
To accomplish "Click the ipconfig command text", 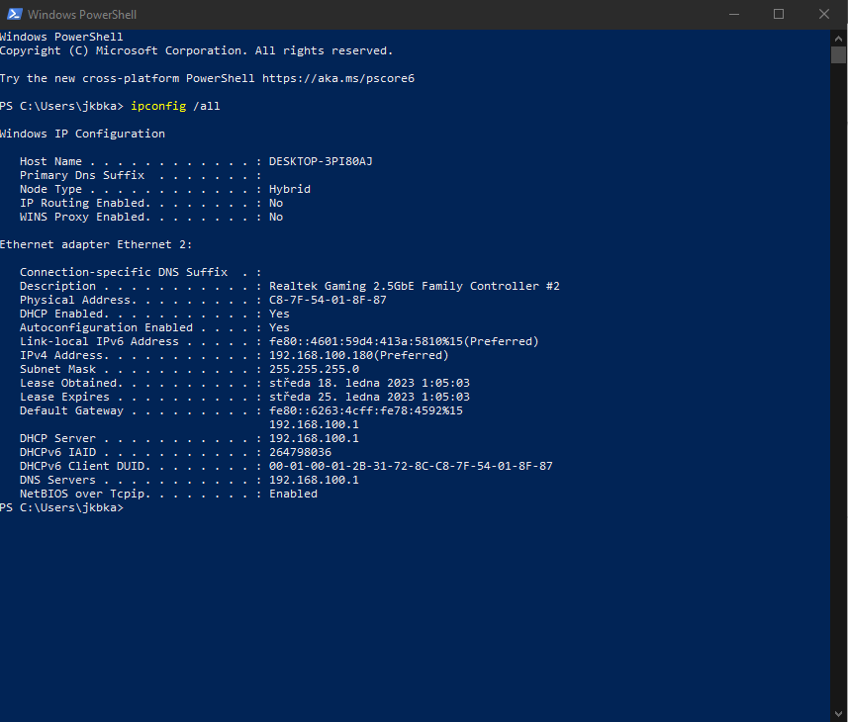I will pyautogui.click(x=158, y=106).
